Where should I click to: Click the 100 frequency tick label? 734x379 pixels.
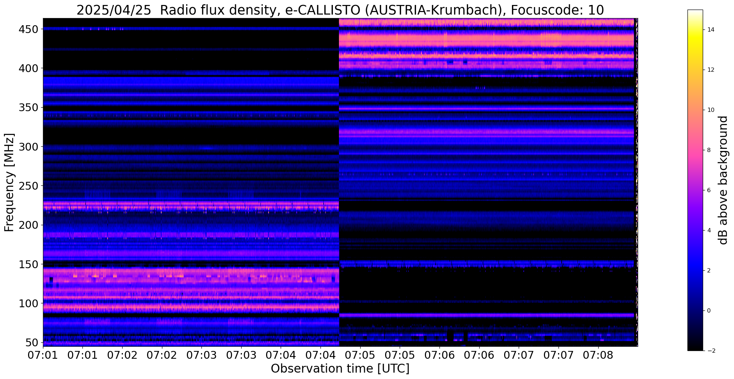(x=28, y=303)
